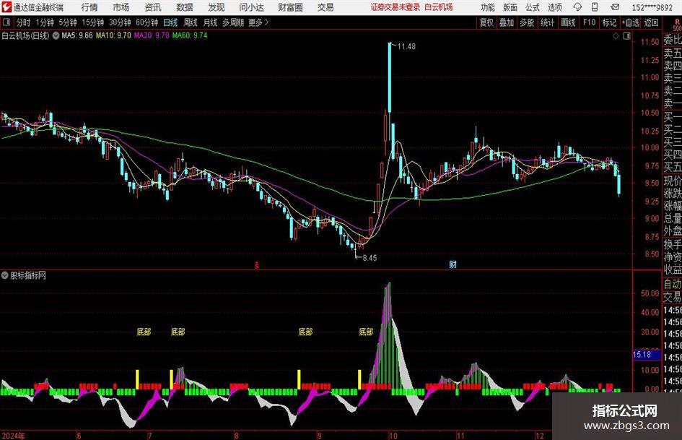Open the 问小达 menu
Viewport: 682px width, 440px height.
pyautogui.click(x=251, y=7)
